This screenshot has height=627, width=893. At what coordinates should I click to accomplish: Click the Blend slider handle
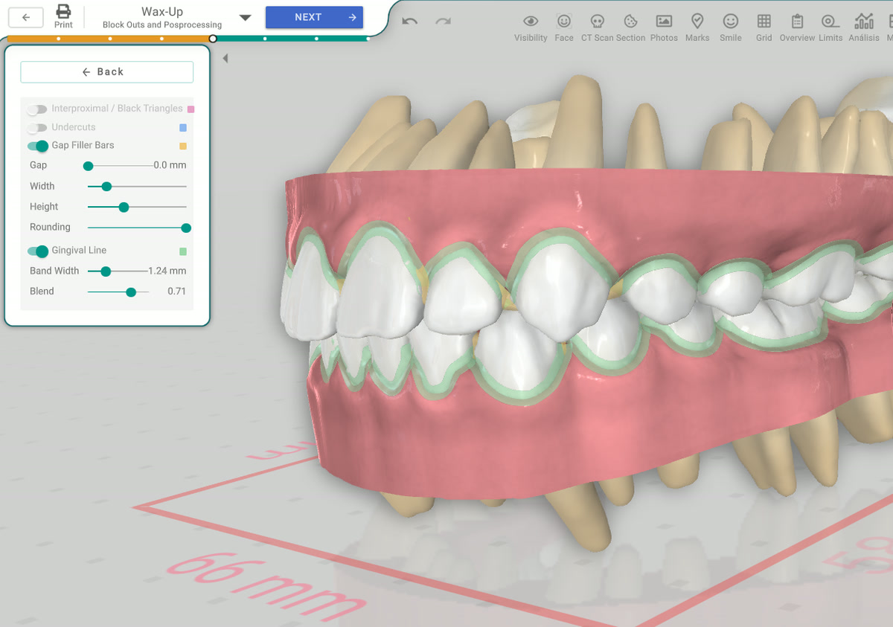[x=131, y=292]
